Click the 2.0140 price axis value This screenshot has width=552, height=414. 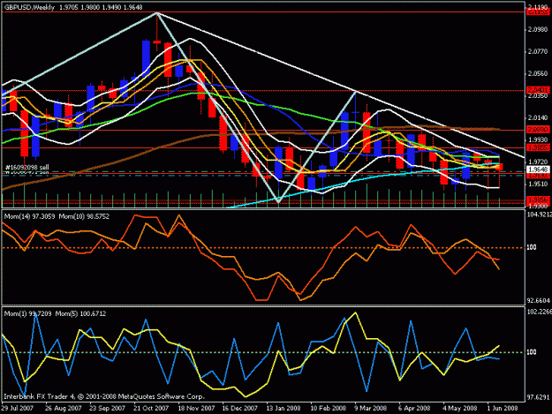tap(538, 117)
